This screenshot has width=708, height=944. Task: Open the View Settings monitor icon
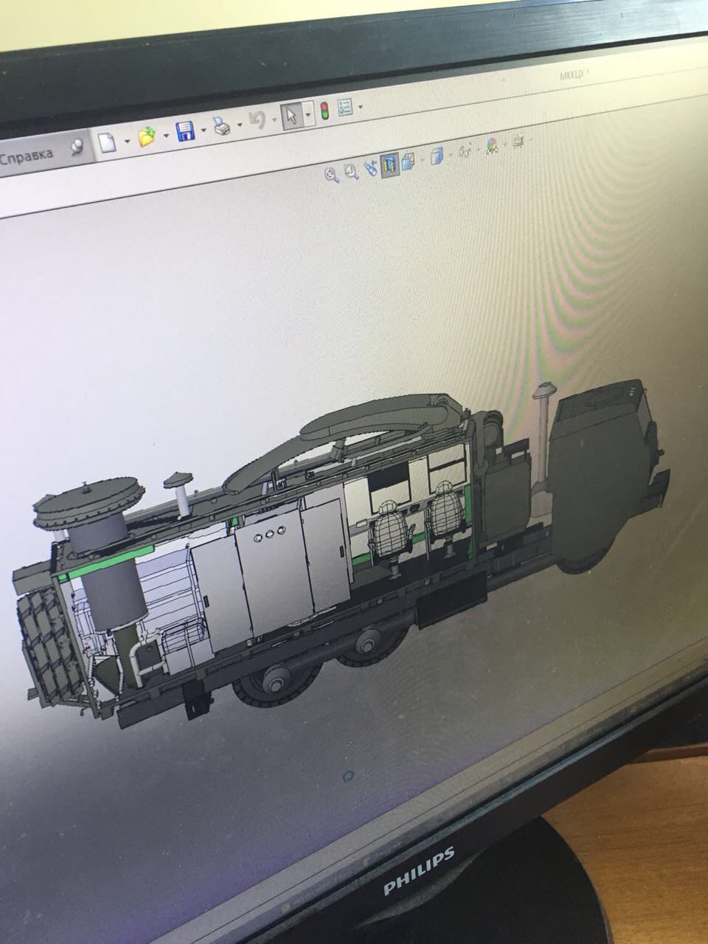click(x=518, y=141)
